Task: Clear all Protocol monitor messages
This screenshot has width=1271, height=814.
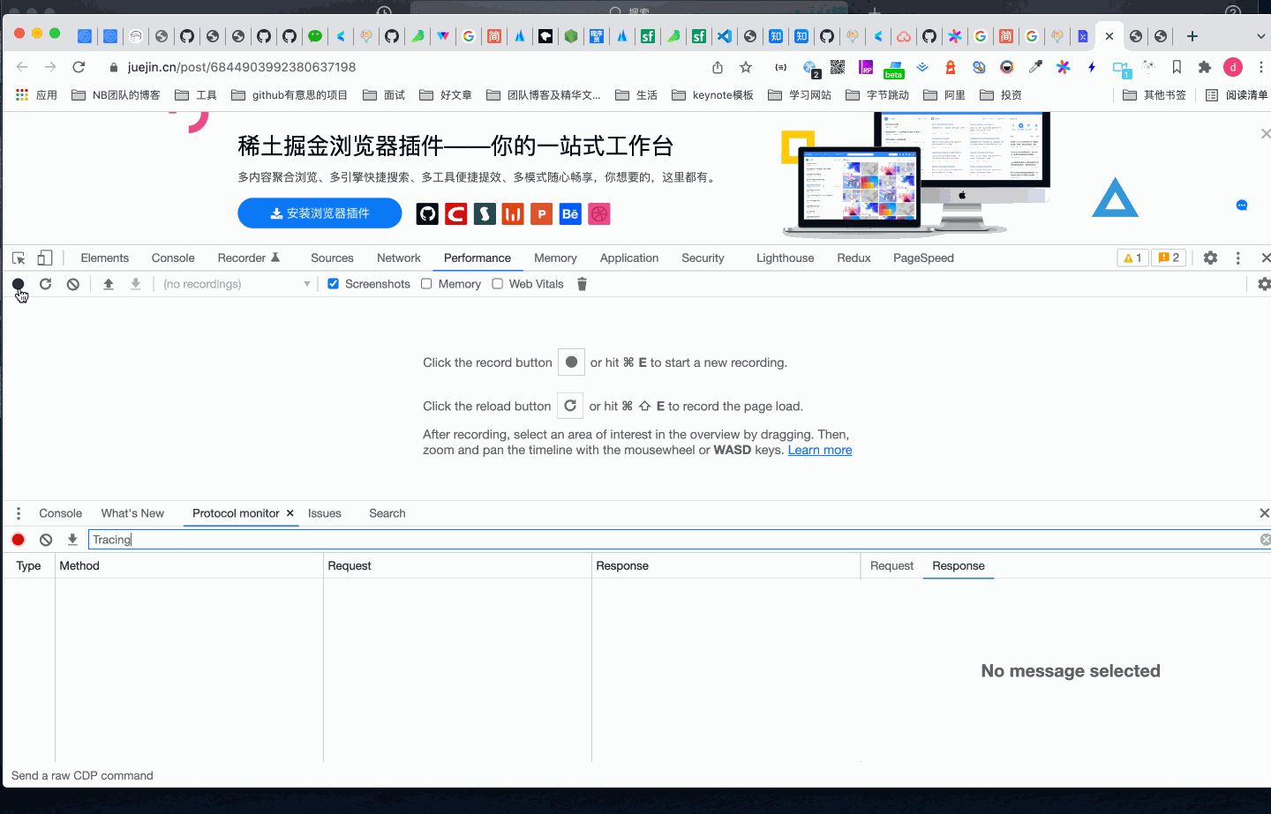Action: (x=46, y=540)
